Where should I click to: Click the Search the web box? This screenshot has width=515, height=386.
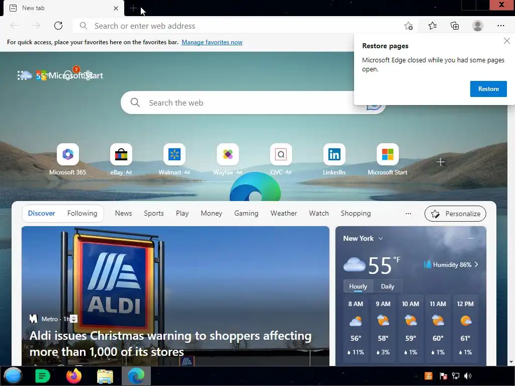(x=253, y=103)
